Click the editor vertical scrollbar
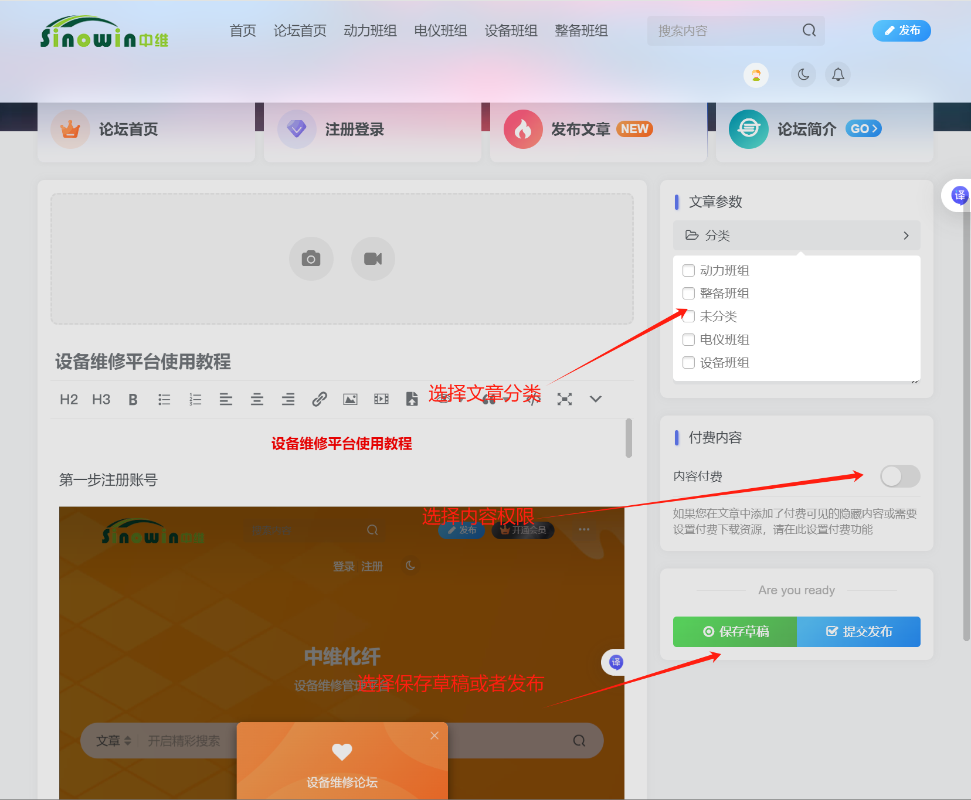The width and height of the screenshot is (971, 800). 629,438
